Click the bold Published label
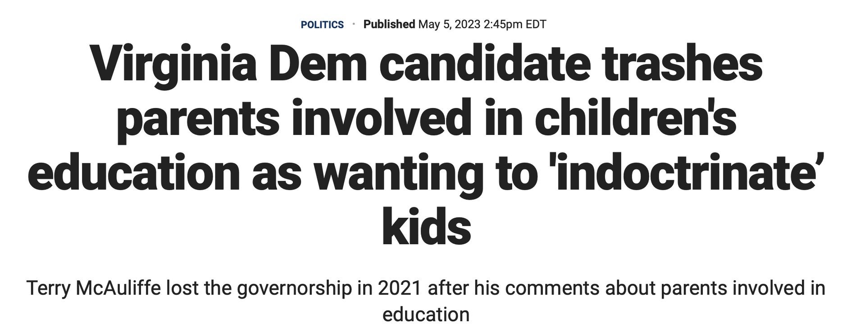Screen dimensions: 865x332 [x=389, y=24]
